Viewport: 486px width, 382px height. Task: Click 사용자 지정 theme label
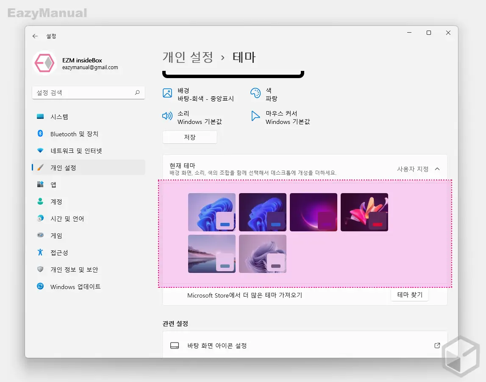[x=413, y=169]
